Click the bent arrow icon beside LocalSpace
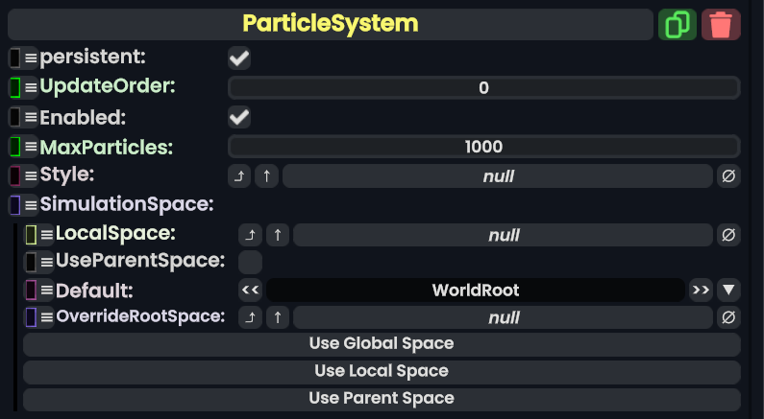The height and width of the screenshot is (419, 764). 250,235
